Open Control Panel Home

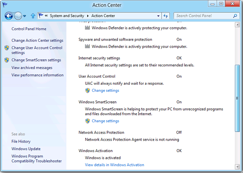click(29, 29)
